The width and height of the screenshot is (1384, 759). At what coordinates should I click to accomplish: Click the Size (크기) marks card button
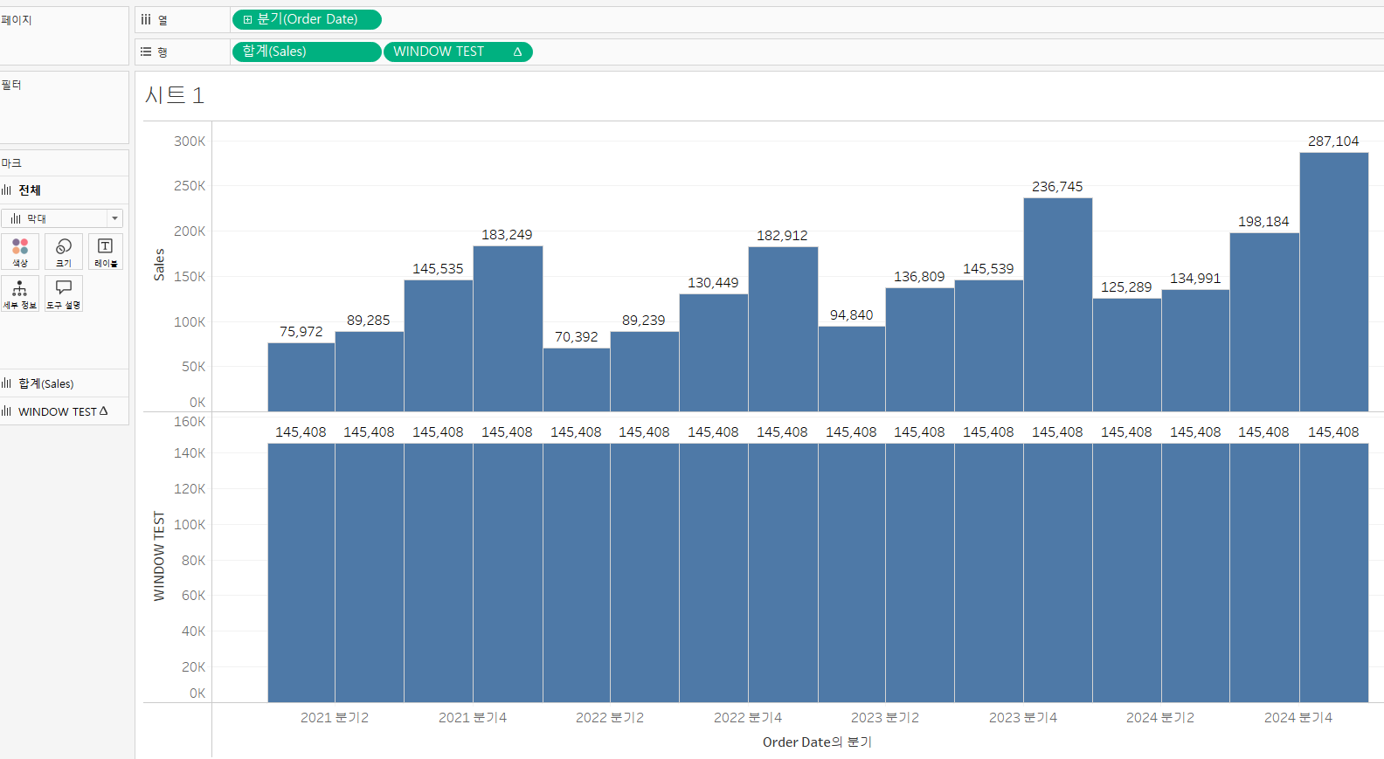pos(64,252)
